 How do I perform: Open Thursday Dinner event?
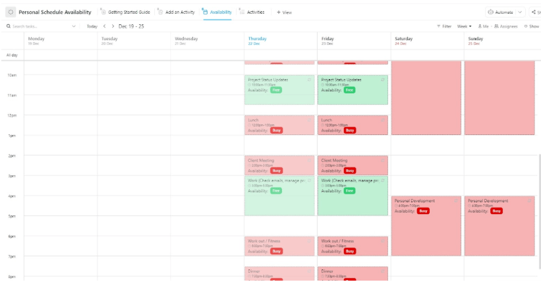(x=279, y=273)
